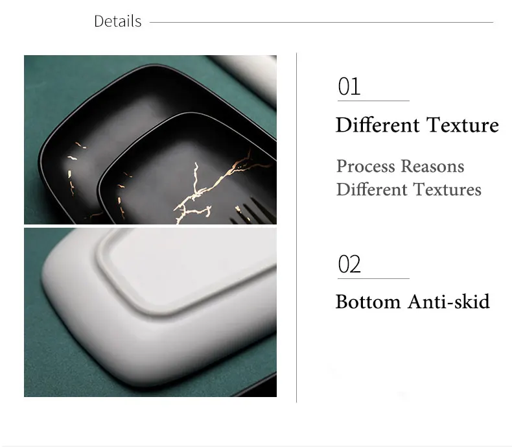The image size is (512, 447).
Task: Click the '01' number label
Action: pyautogui.click(x=349, y=86)
